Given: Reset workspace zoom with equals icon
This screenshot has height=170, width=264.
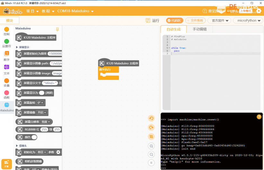Looking at the screenshot, I should (x=151, y=163).
